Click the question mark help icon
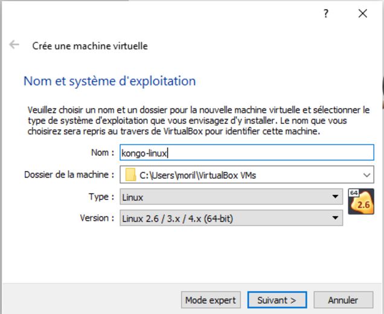 click(x=326, y=14)
